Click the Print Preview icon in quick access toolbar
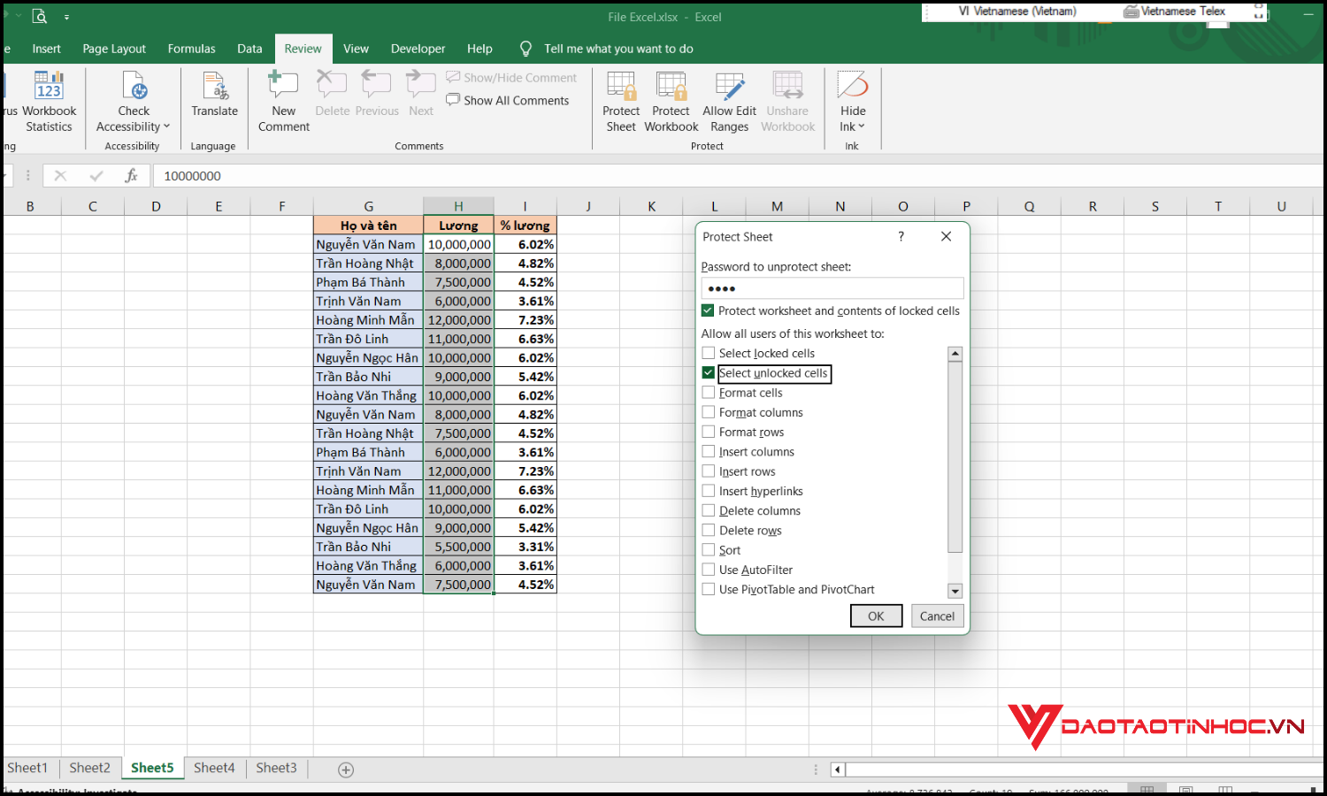Screen dimensions: 1327x796 tap(39, 16)
